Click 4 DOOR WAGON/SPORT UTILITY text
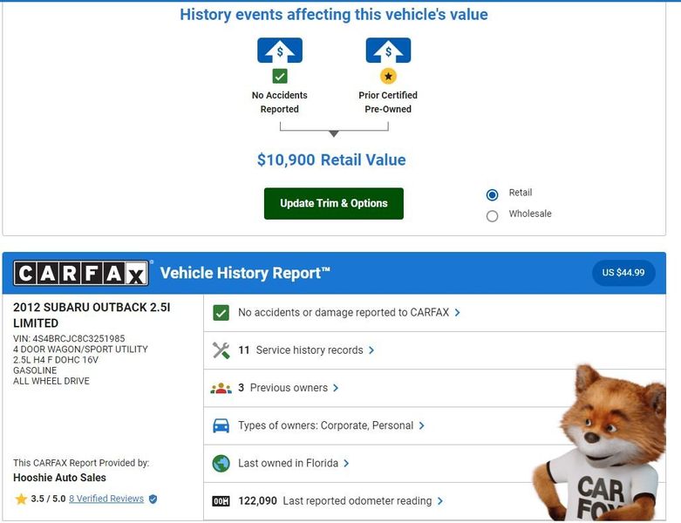681x523 pixels. pyautogui.click(x=80, y=350)
